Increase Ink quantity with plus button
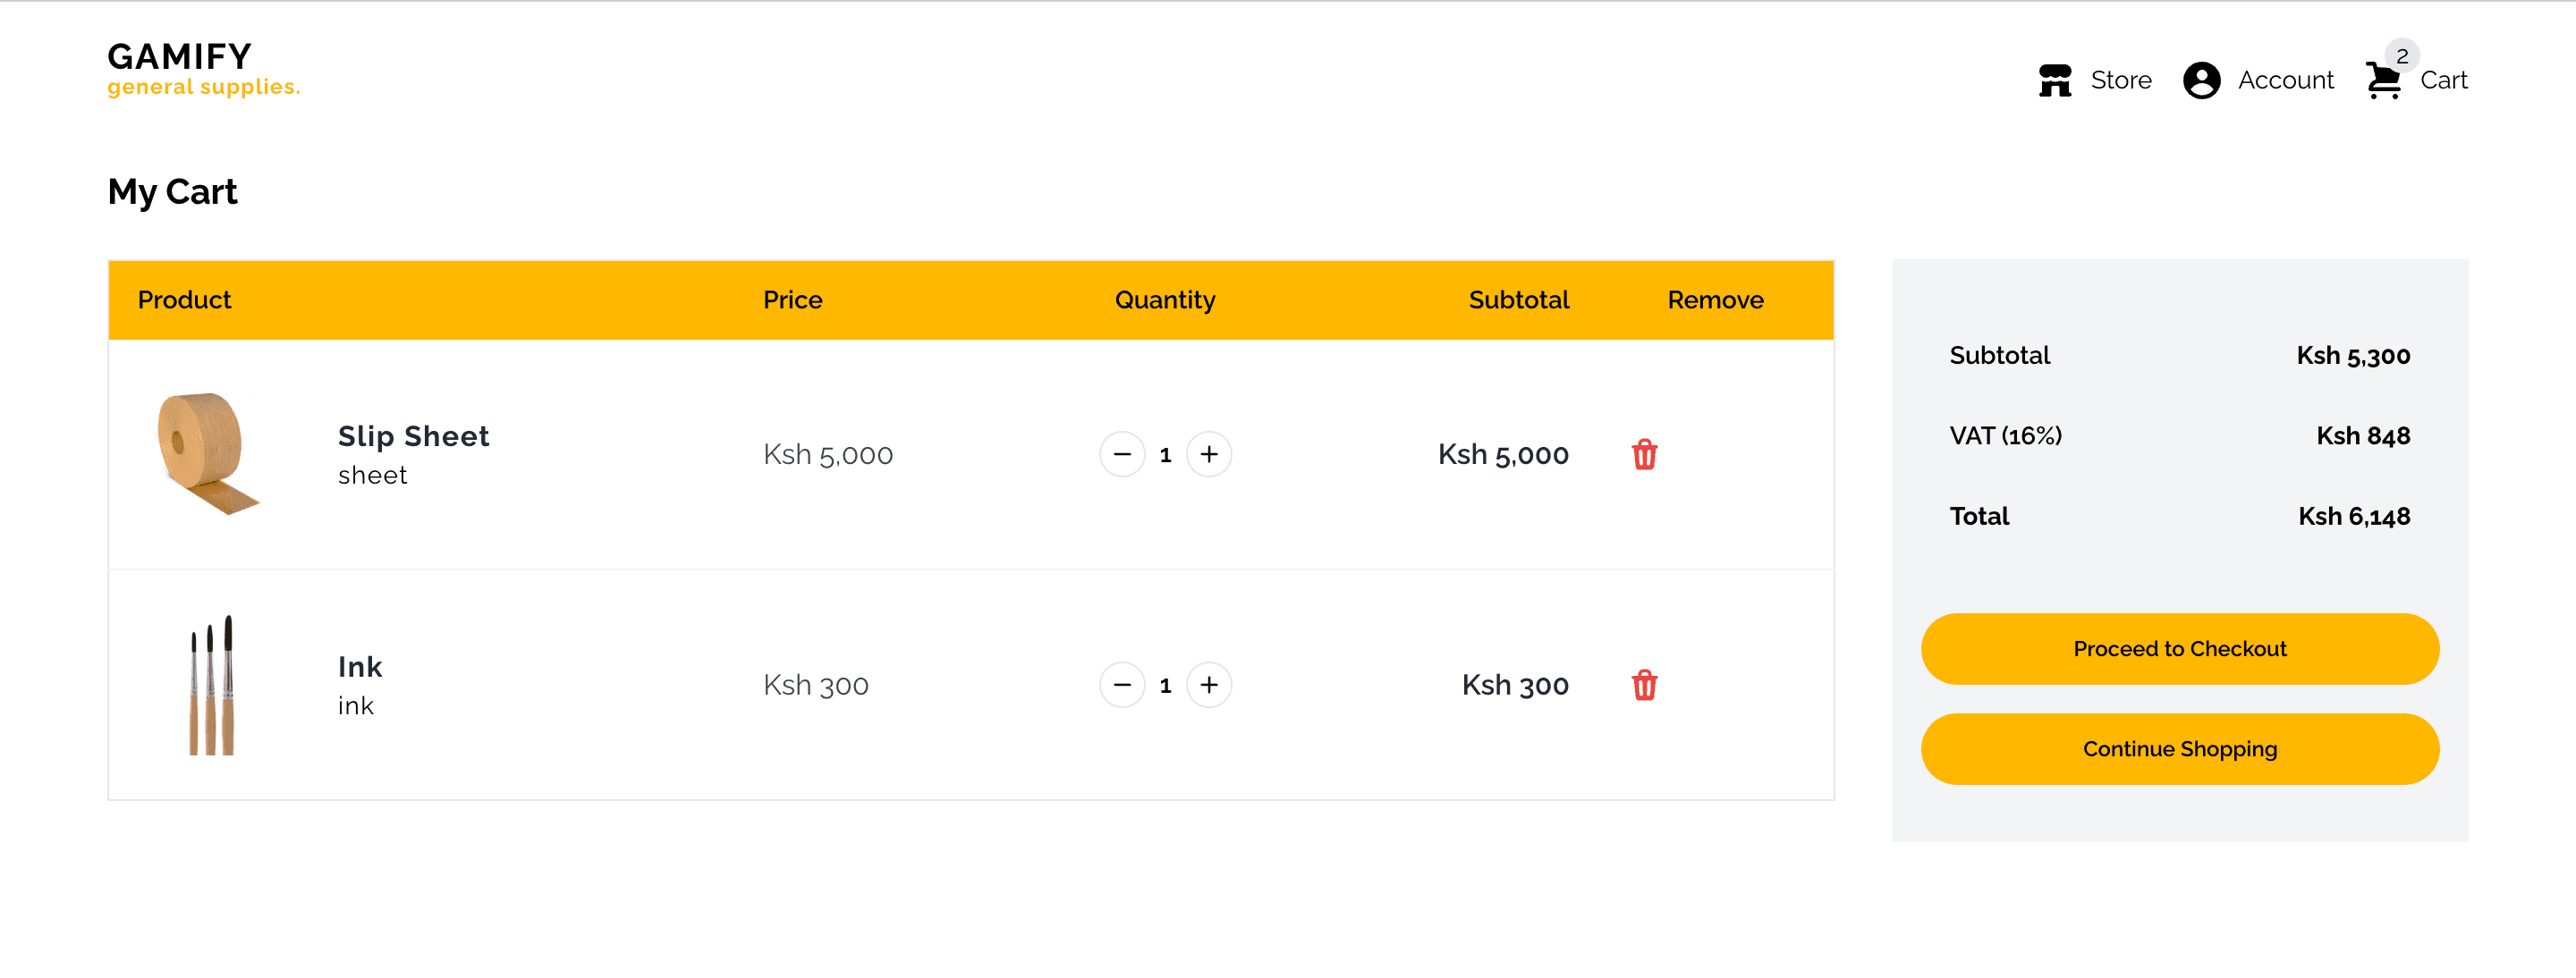The width and height of the screenshot is (2576, 978). (1209, 686)
